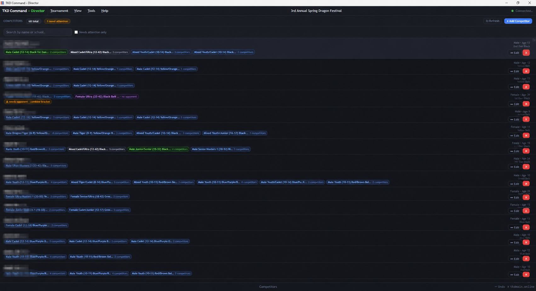Edit the Male Age 9 competitor
536x291 pixels.
(x=515, y=119)
